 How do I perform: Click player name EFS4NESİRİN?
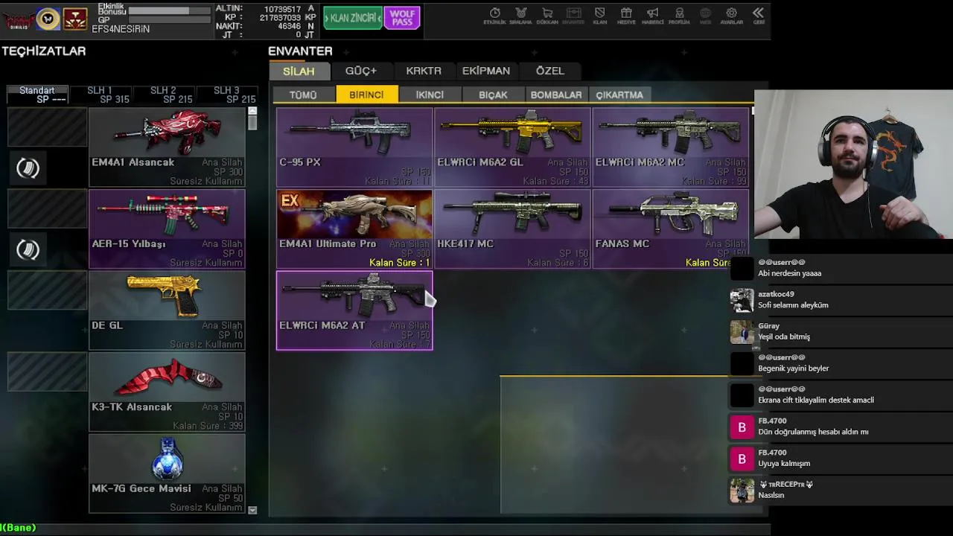point(121,29)
